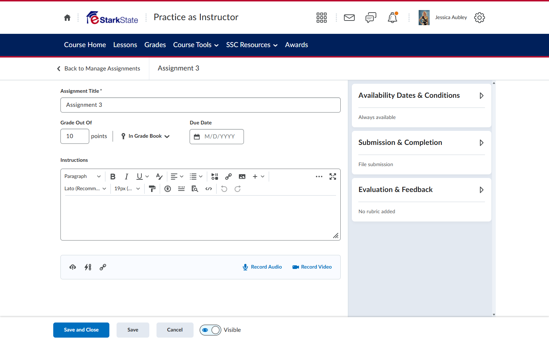
Task: Click inside the Instructions text area
Action: 200,218
